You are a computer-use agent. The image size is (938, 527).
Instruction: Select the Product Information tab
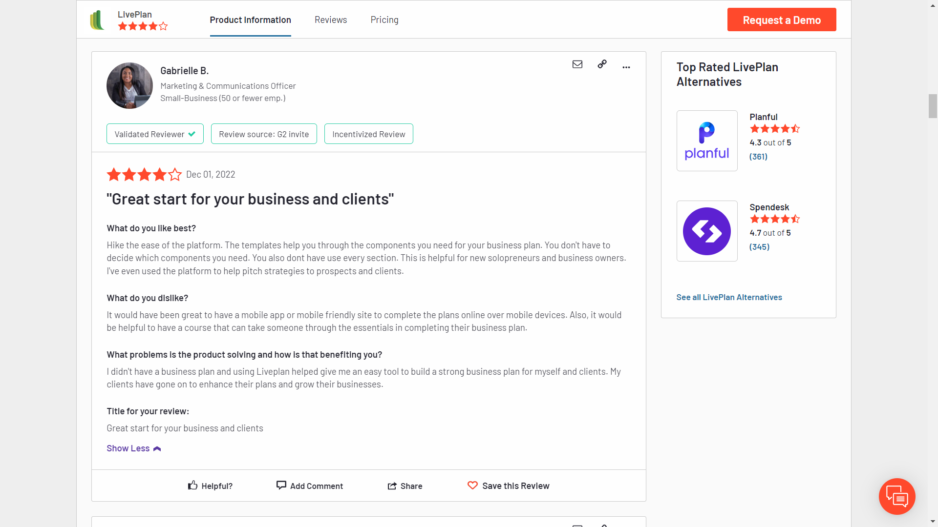click(x=250, y=20)
